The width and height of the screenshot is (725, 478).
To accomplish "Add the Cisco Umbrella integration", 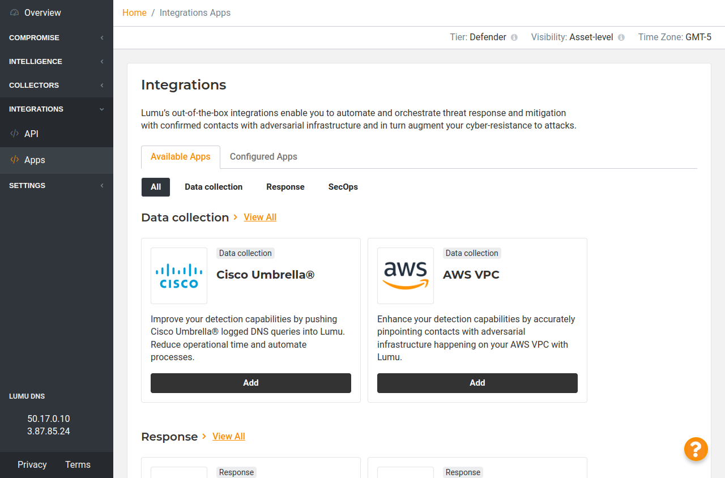I will [250, 383].
